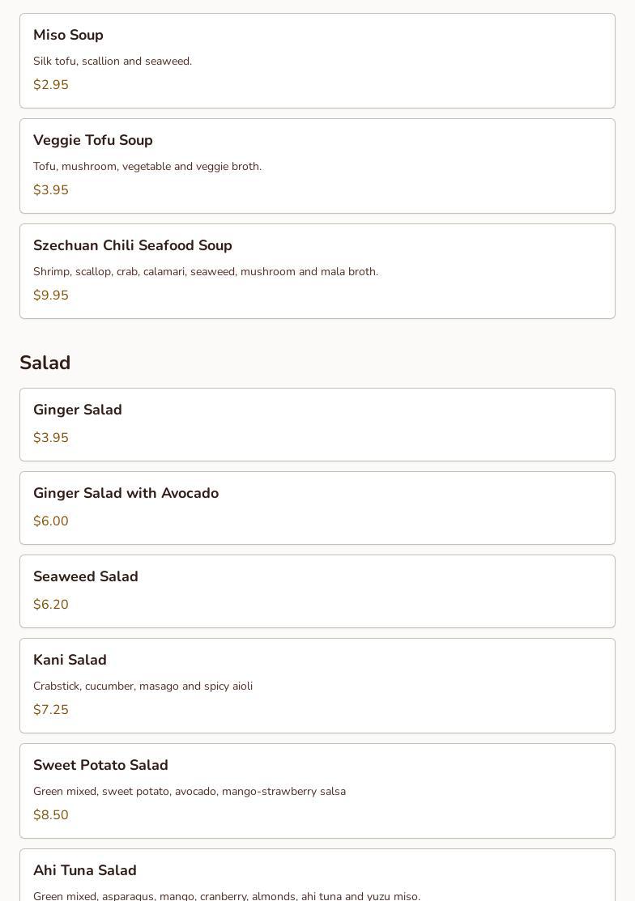Select the Sweet Potato Salad card
The height and width of the screenshot is (901, 635).
click(317, 791)
